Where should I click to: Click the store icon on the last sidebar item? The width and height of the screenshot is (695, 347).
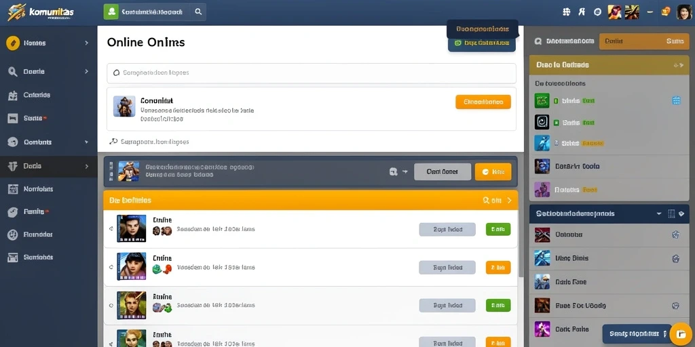click(13, 257)
